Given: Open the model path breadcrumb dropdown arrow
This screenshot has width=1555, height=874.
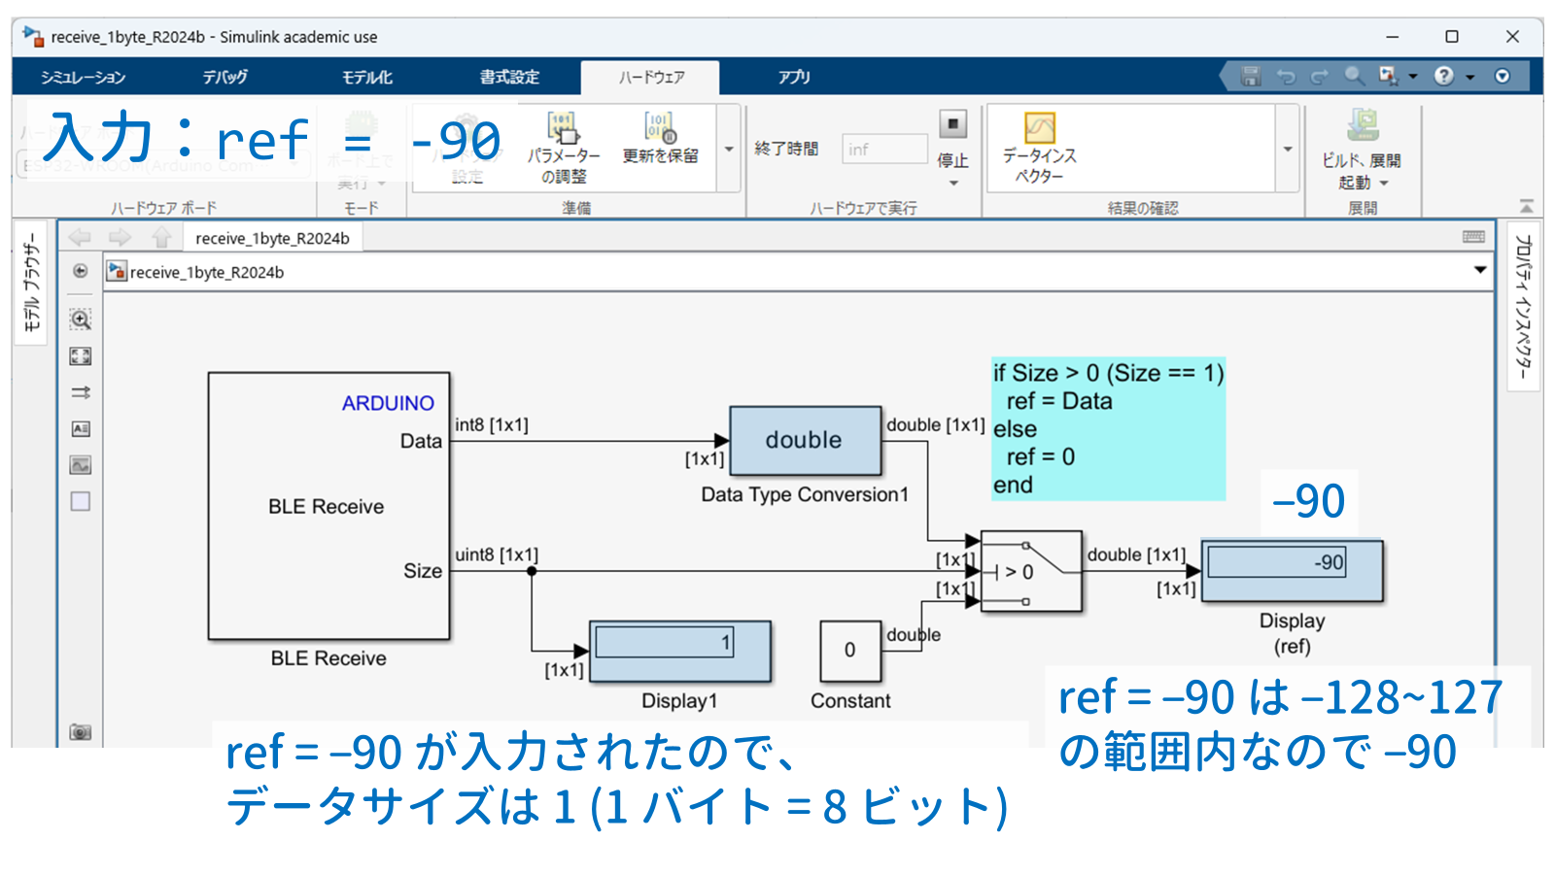Looking at the screenshot, I should click(x=1480, y=270).
